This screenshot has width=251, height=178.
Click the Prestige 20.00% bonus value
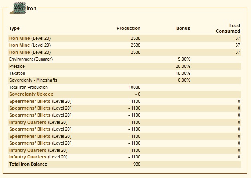click(183, 67)
